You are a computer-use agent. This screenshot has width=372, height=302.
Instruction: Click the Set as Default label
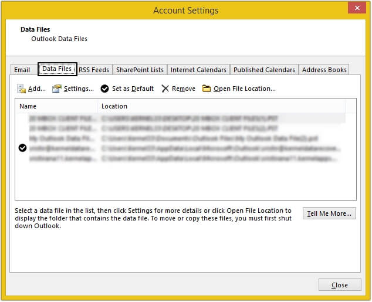coord(133,89)
